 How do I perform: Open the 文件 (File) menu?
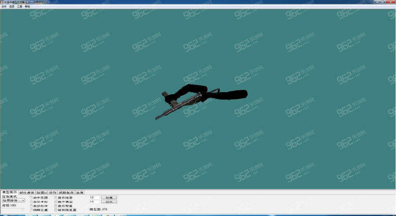[x=4, y=7]
